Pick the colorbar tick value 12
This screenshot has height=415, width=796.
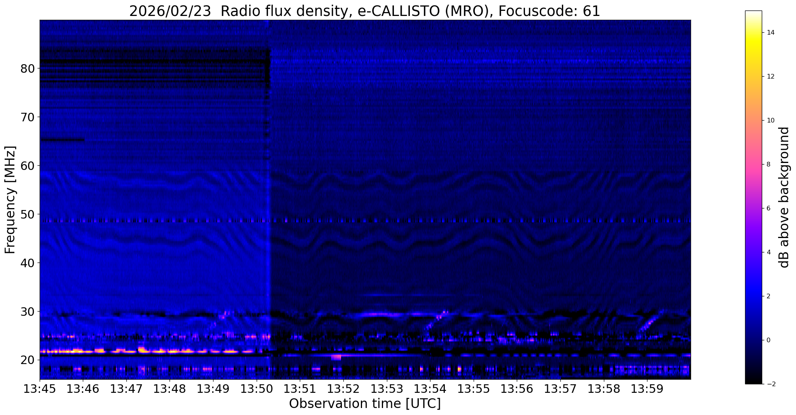pos(770,77)
